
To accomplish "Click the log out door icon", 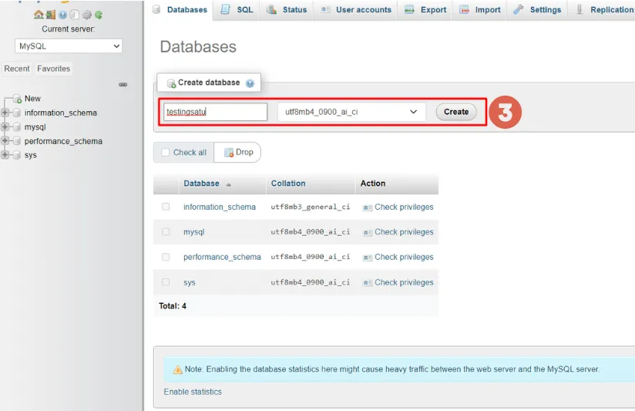I will 51,15.
